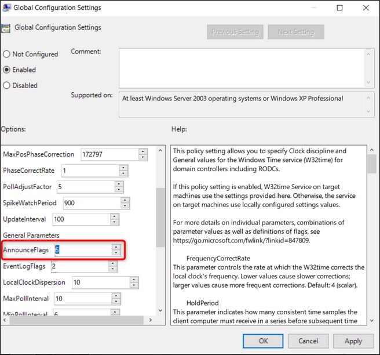
Task: Select the Enabled radio button
Action: pyautogui.click(x=6, y=70)
